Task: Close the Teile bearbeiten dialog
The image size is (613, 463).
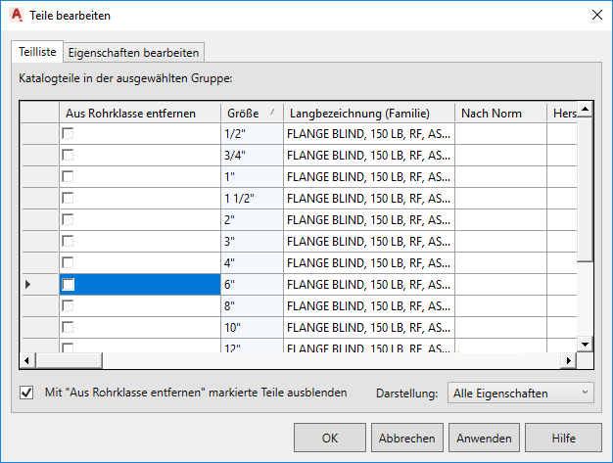Action: (x=595, y=16)
